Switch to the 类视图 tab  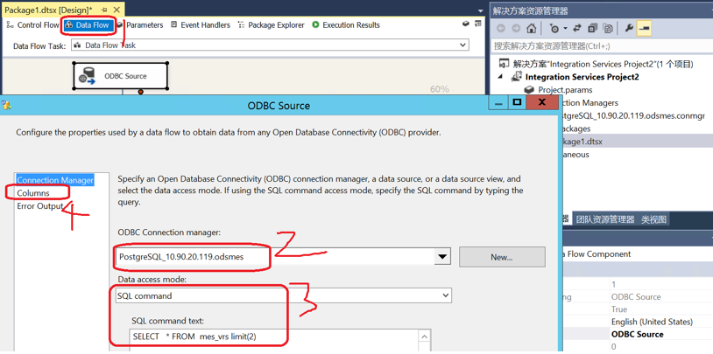[654, 219]
